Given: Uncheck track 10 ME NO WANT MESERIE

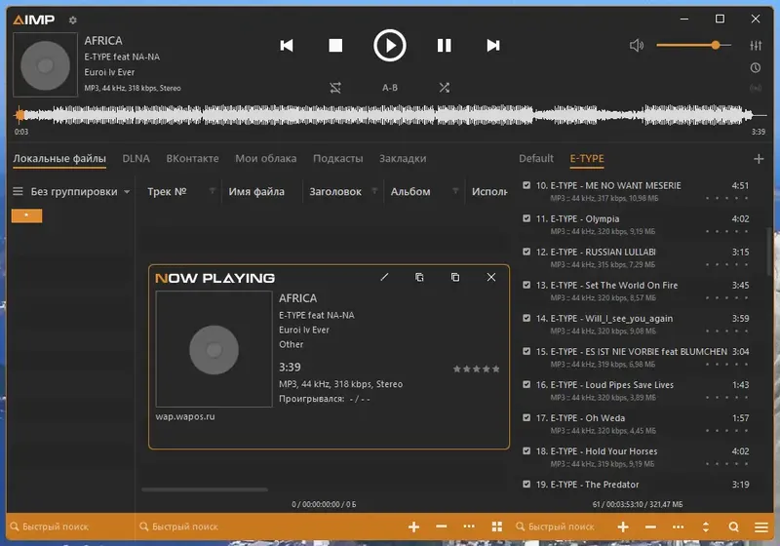Looking at the screenshot, I should point(526,185).
